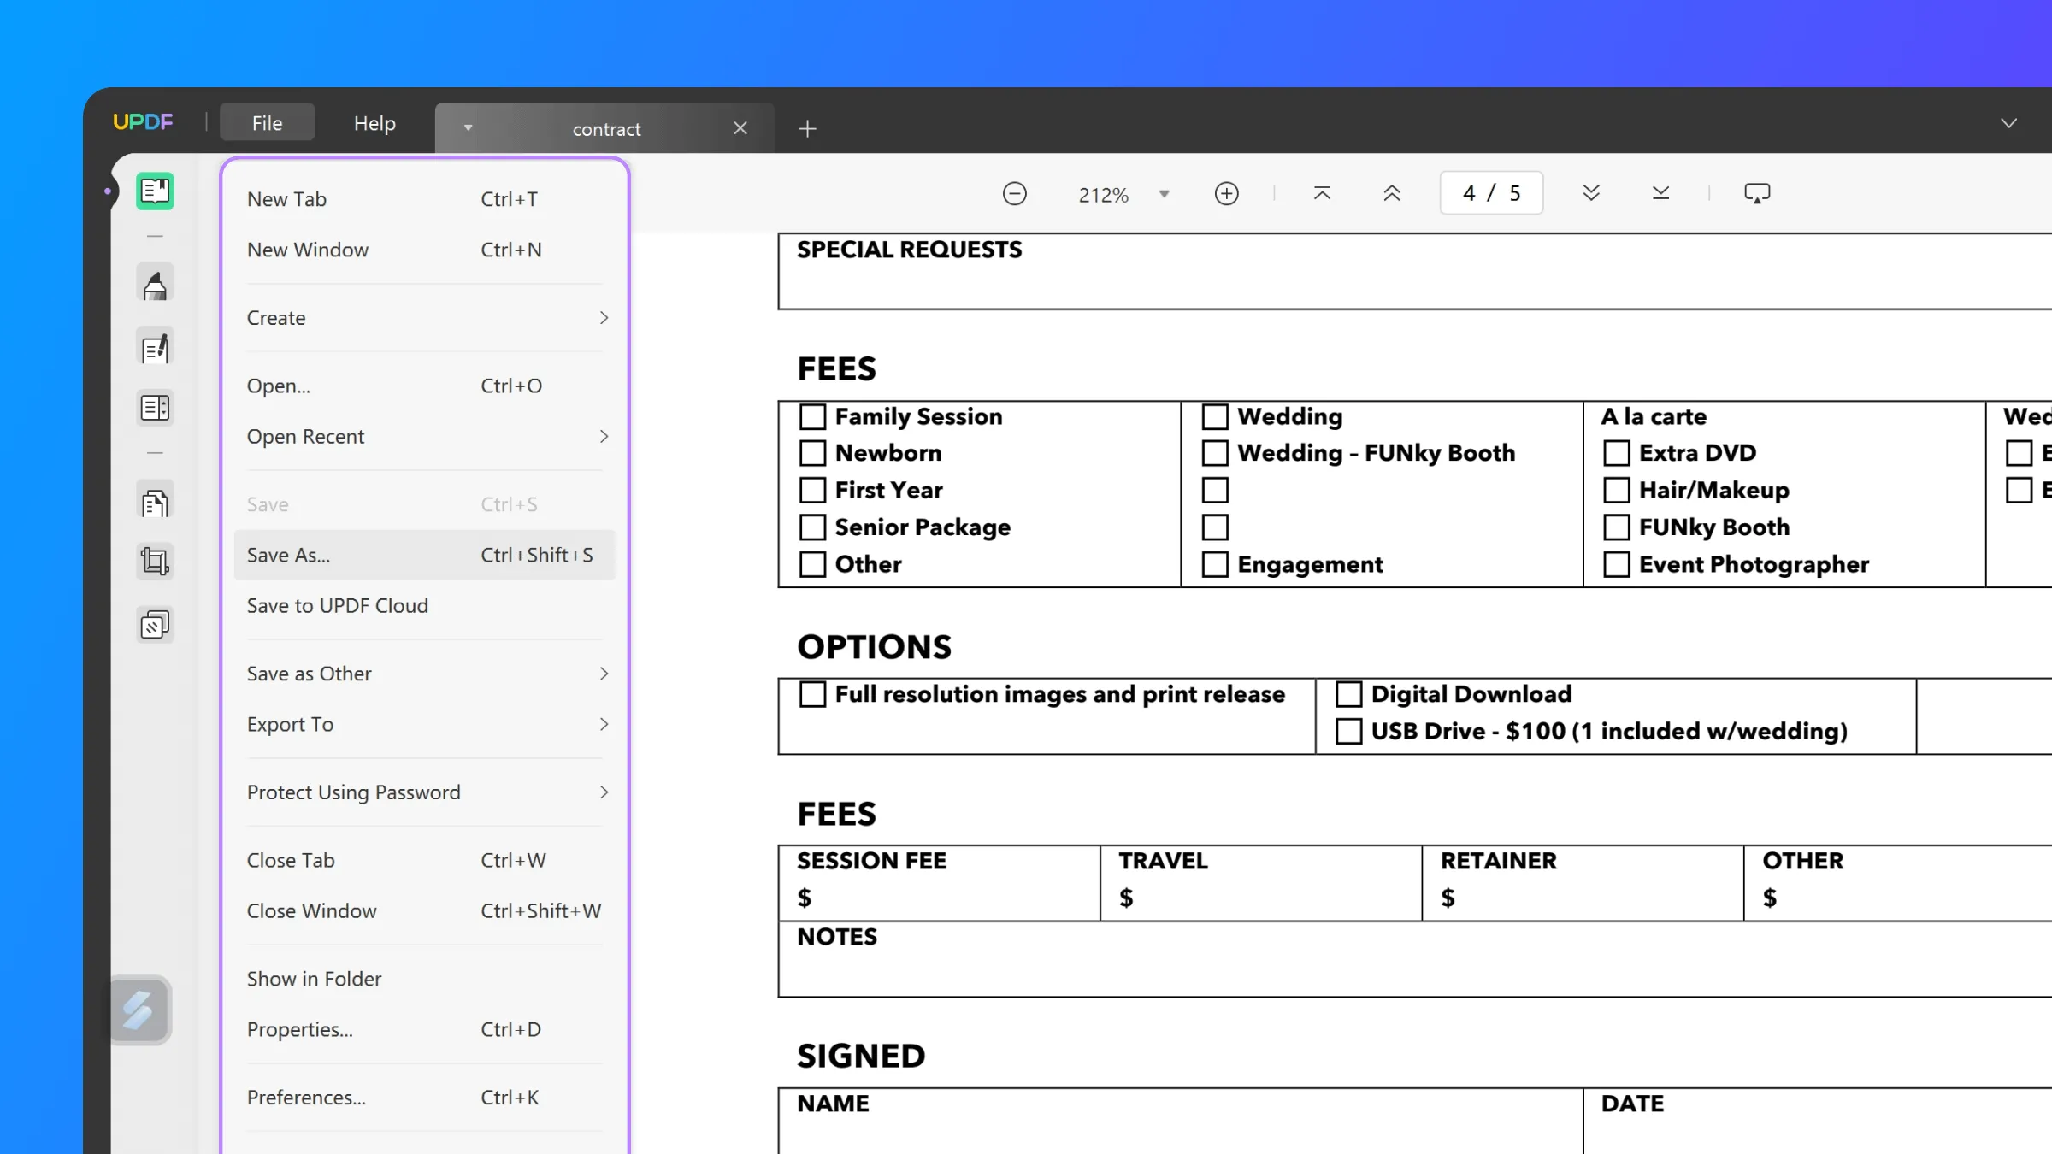Expand Open Recent submenu in File menu
The width and height of the screenshot is (2052, 1154).
click(423, 435)
